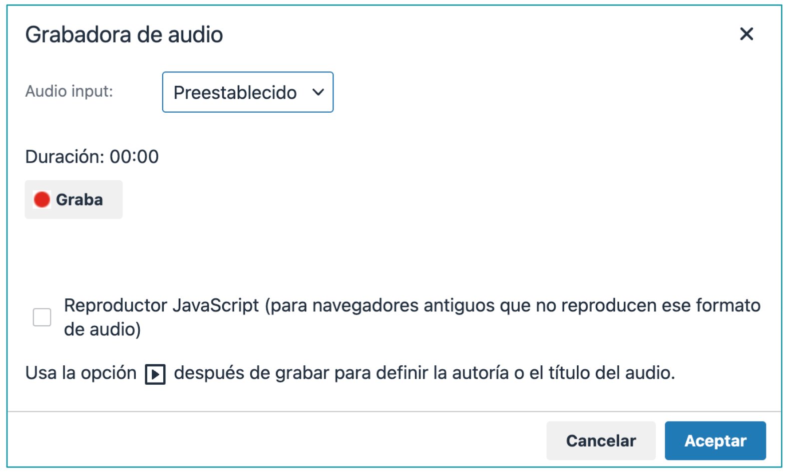The image size is (789, 474).
Task: Click the chevron arrow beside Preestablecido
Action: tap(318, 92)
